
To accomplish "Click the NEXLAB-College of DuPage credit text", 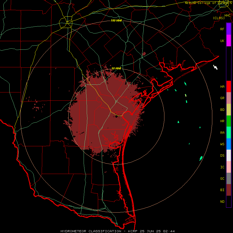I will 208,3.
